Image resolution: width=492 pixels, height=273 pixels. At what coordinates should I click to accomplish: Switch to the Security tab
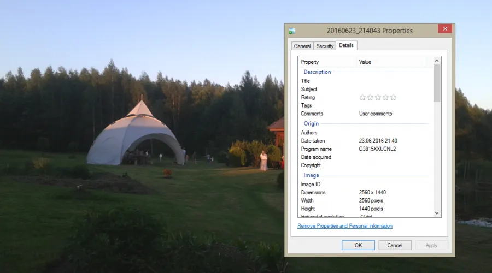click(325, 46)
